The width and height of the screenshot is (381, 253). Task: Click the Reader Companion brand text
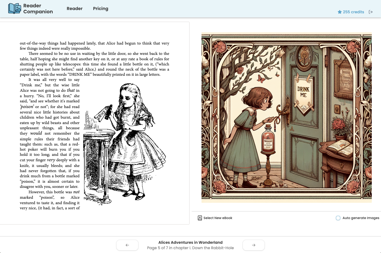point(38,9)
